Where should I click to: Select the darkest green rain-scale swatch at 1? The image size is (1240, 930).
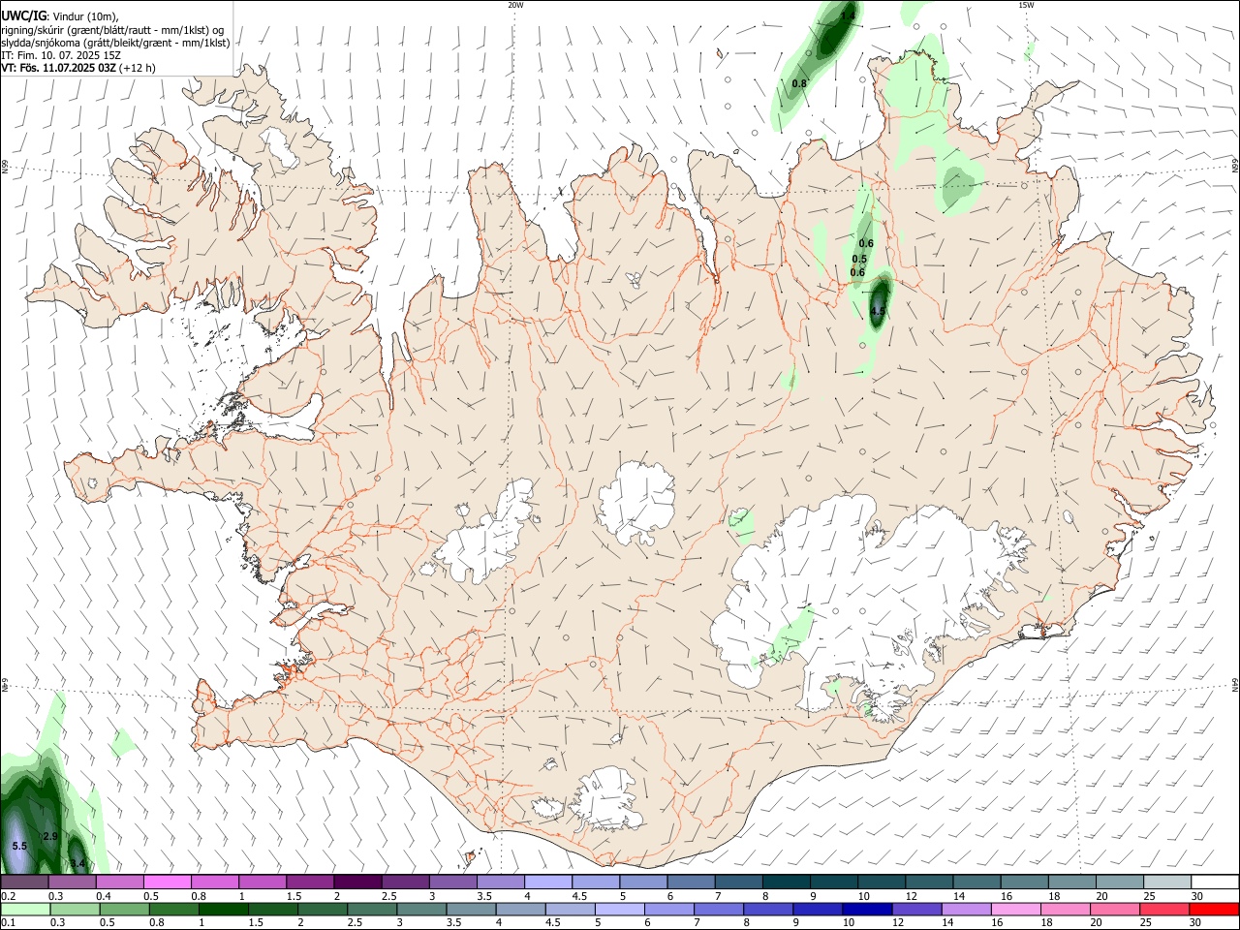[224, 909]
